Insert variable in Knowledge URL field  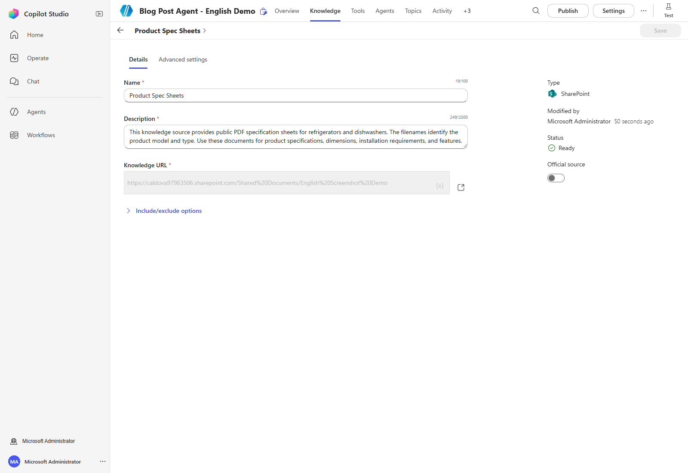pyautogui.click(x=440, y=186)
